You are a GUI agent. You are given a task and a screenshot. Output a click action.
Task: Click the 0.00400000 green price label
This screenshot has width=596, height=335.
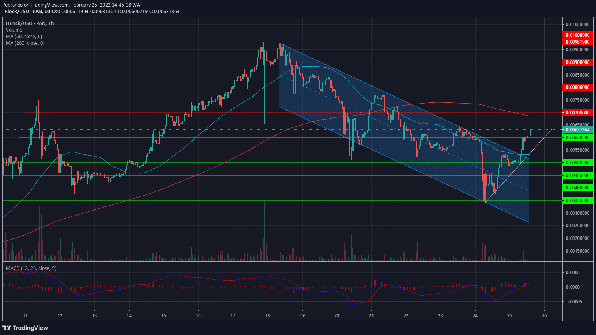[577, 188]
